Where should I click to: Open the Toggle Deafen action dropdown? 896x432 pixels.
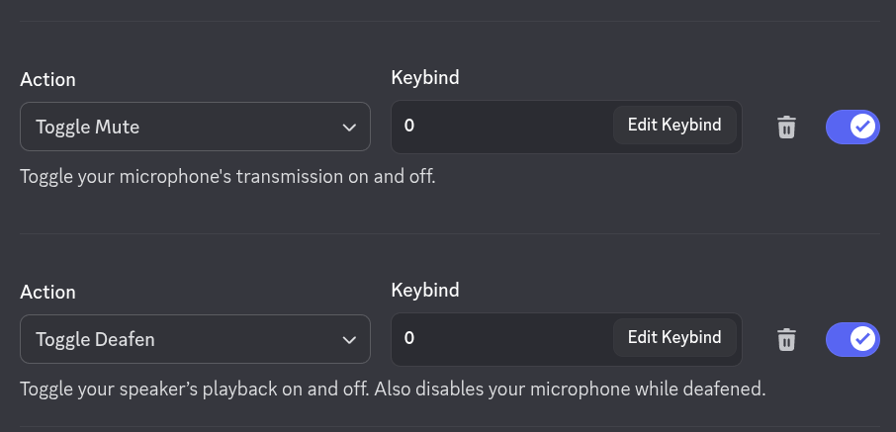(195, 339)
